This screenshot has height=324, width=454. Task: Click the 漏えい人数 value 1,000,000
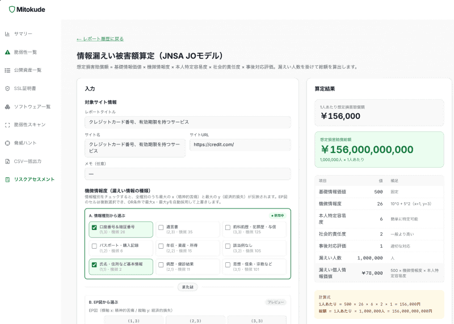click(370, 258)
